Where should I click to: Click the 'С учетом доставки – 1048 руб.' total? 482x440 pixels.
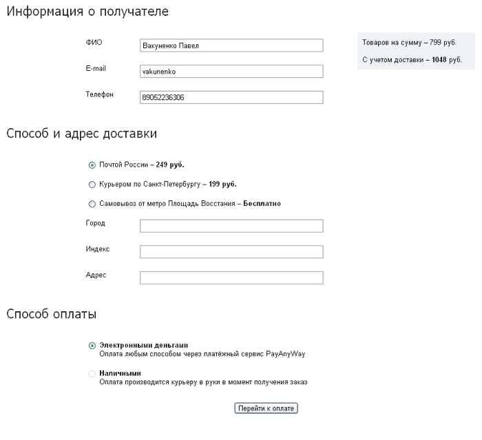click(412, 60)
